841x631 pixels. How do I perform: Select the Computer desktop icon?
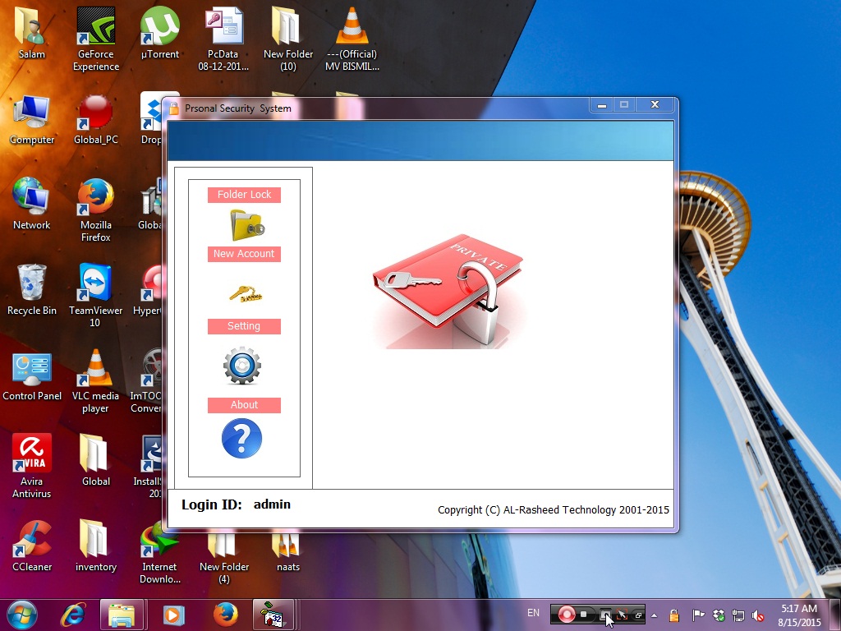click(x=32, y=119)
